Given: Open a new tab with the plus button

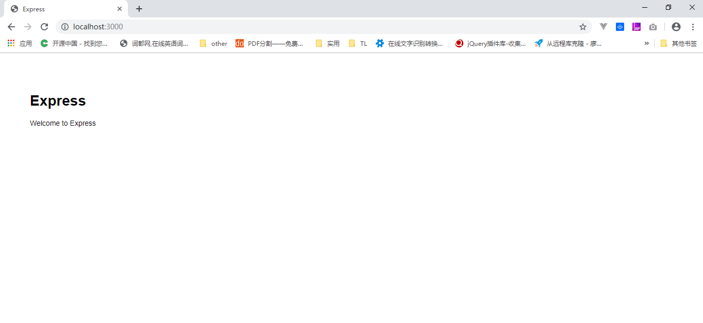Looking at the screenshot, I should click(x=139, y=9).
